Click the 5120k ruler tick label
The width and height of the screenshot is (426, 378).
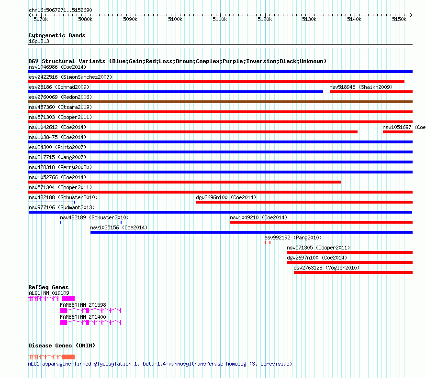(265, 20)
